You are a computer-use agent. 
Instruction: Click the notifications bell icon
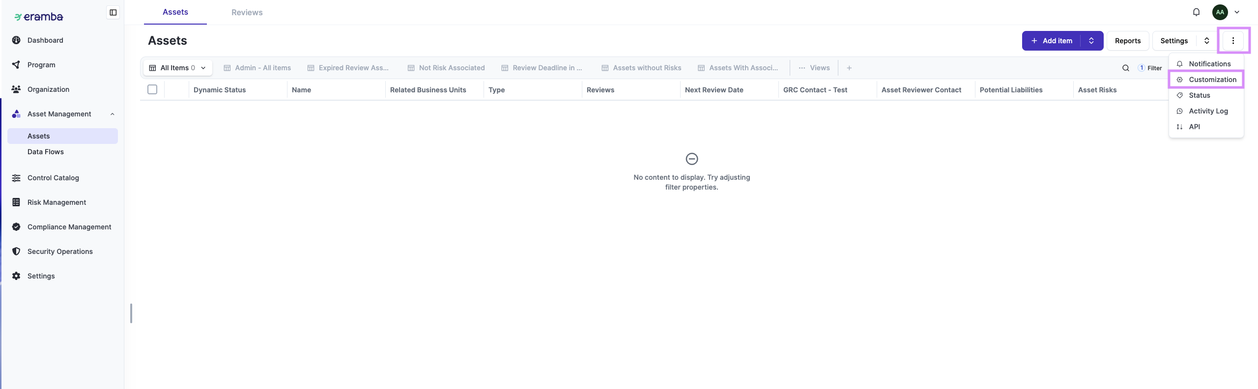point(1196,12)
